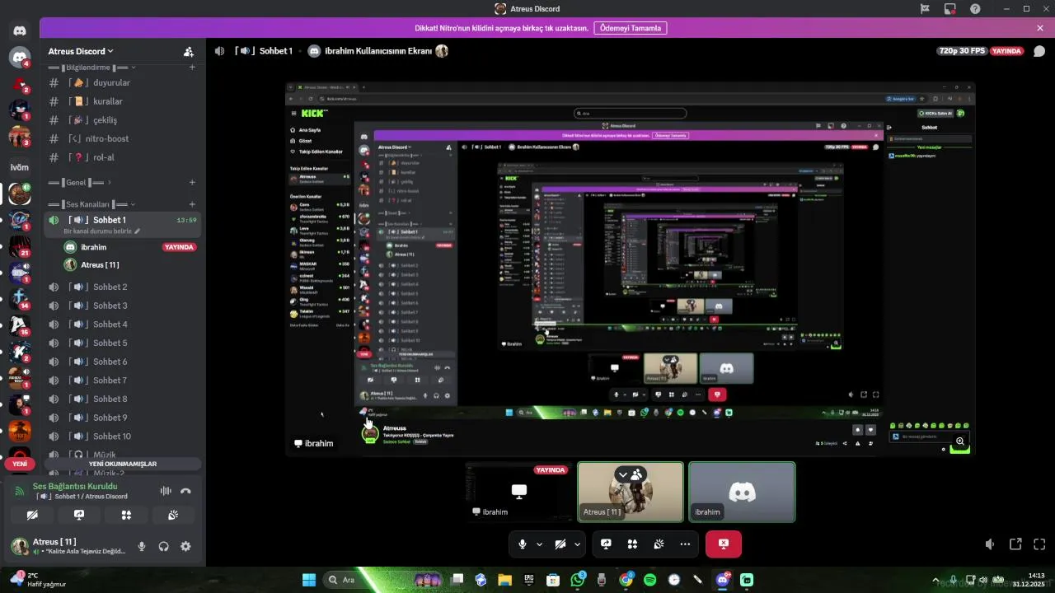Image resolution: width=1055 pixels, height=593 pixels.
Task: Share screen from the sidebar voice panel
Action: point(79,515)
